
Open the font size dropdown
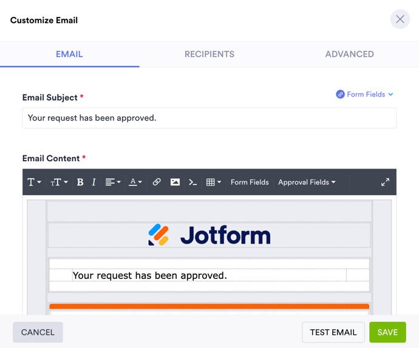click(x=59, y=182)
